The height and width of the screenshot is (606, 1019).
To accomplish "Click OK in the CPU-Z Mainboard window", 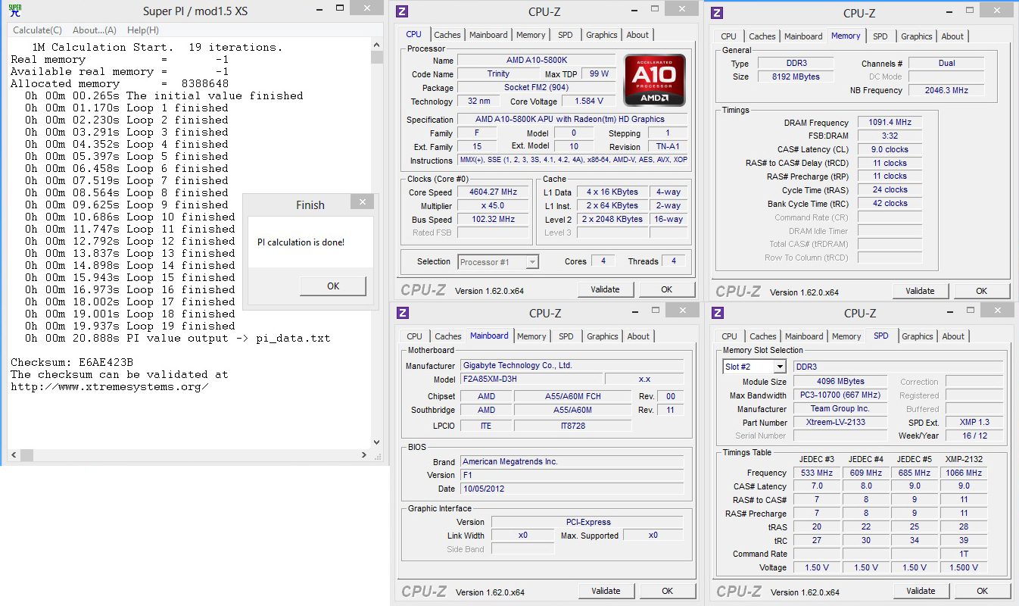I will click(667, 591).
